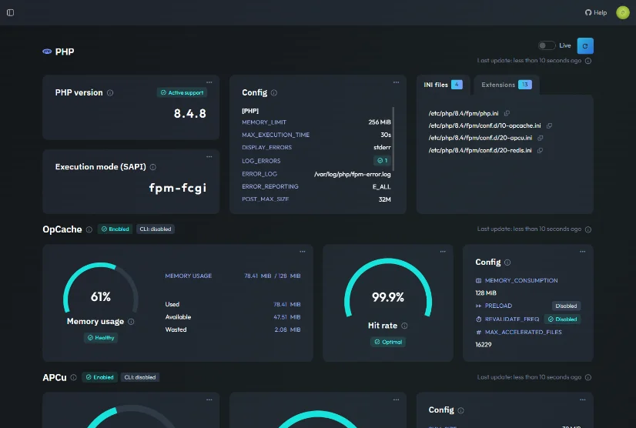
Task: Show PHP Config info icon
Action: pyautogui.click(x=274, y=93)
